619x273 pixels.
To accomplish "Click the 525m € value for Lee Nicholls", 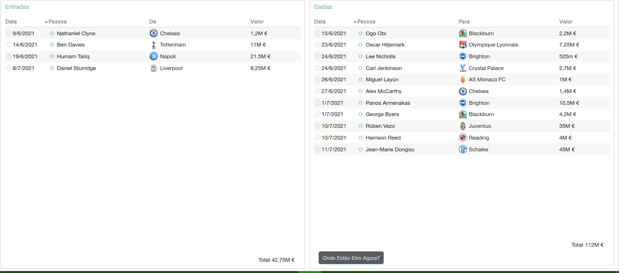I will [568, 56].
